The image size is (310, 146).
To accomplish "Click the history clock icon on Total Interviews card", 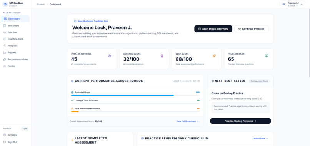I will (110, 56).
